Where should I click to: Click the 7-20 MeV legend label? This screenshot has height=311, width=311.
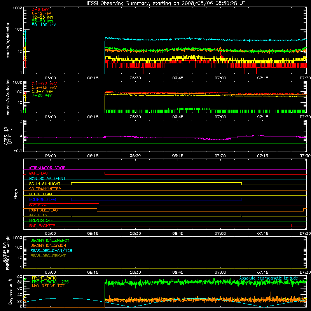click(42, 95)
